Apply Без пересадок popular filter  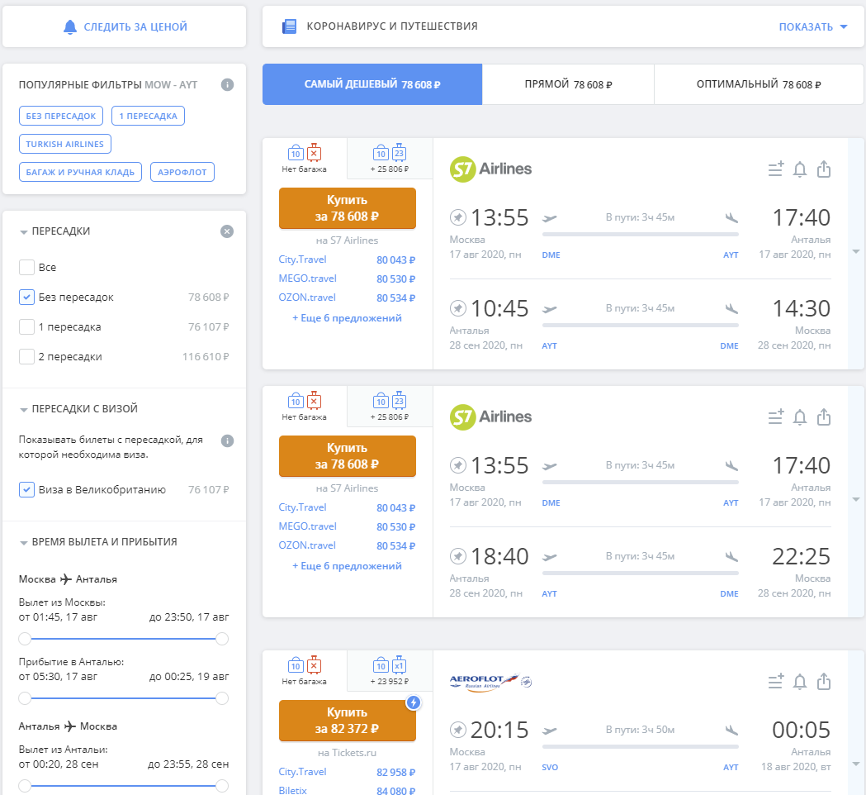61,116
